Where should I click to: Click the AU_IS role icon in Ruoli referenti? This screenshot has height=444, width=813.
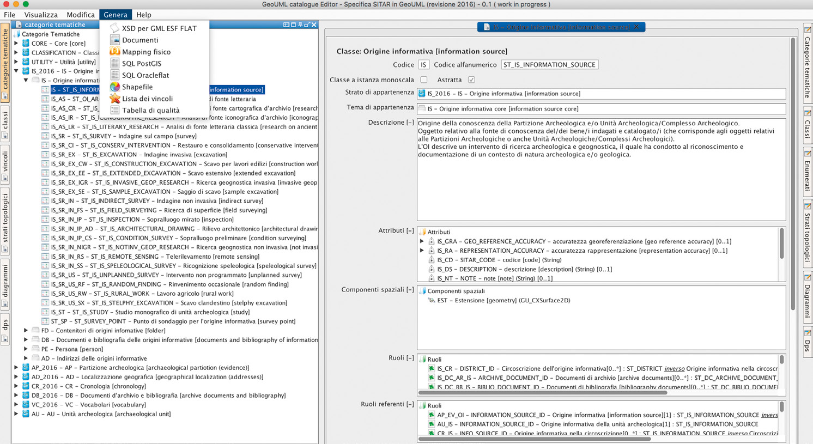431,424
